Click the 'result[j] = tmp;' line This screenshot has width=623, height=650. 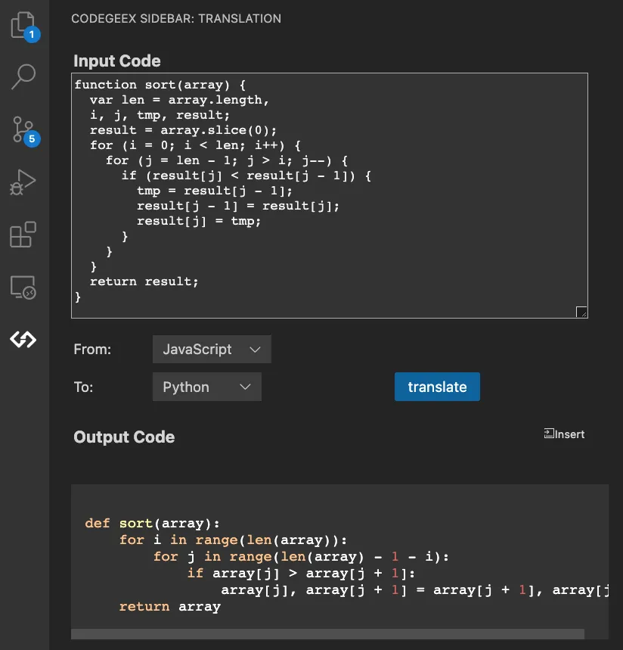[199, 221]
